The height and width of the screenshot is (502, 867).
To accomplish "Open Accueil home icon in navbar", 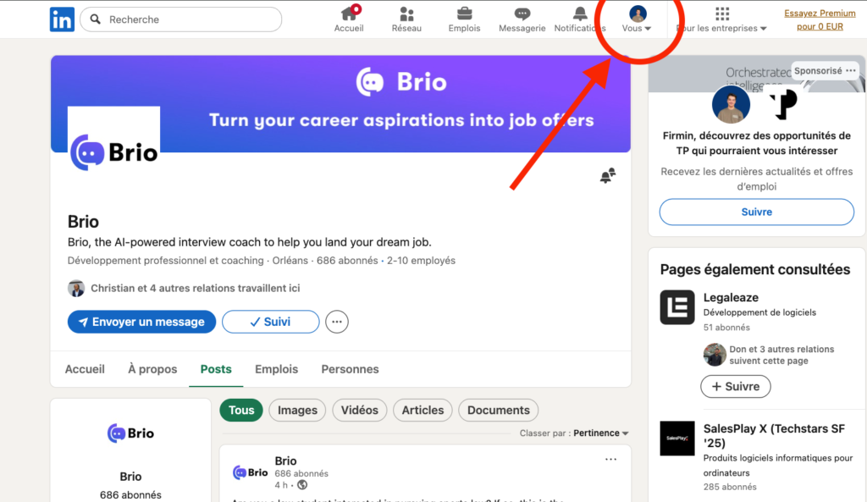I will click(x=349, y=14).
